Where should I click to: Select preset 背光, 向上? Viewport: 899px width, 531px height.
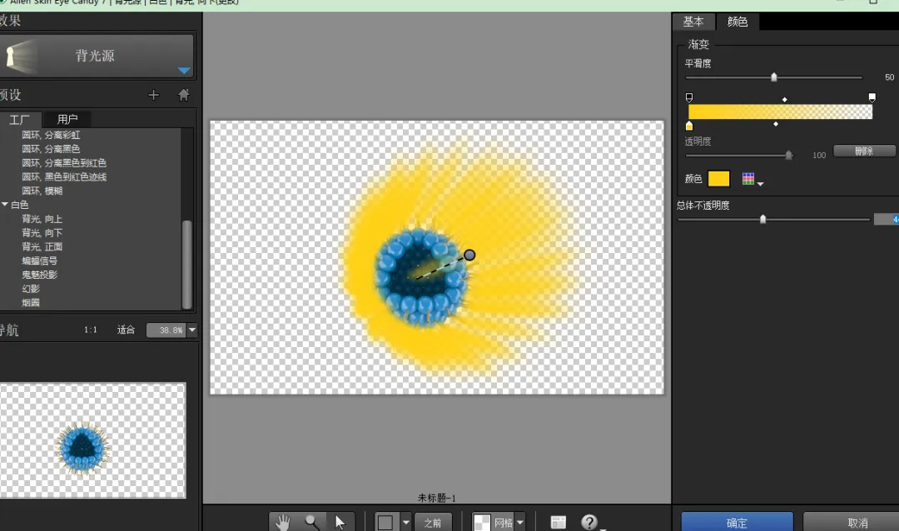[x=42, y=219]
